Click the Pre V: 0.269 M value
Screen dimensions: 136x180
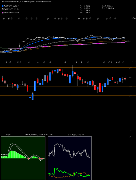pyautogui.click(x=108, y=8)
